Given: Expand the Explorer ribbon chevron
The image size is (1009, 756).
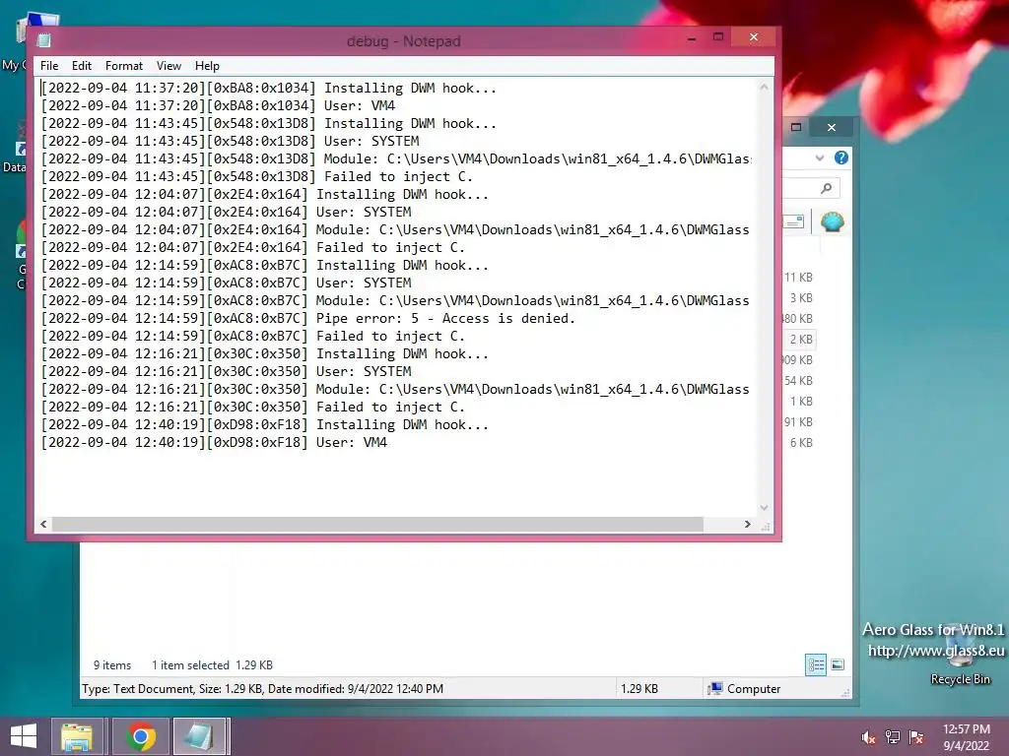Looking at the screenshot, I should 820,158.
